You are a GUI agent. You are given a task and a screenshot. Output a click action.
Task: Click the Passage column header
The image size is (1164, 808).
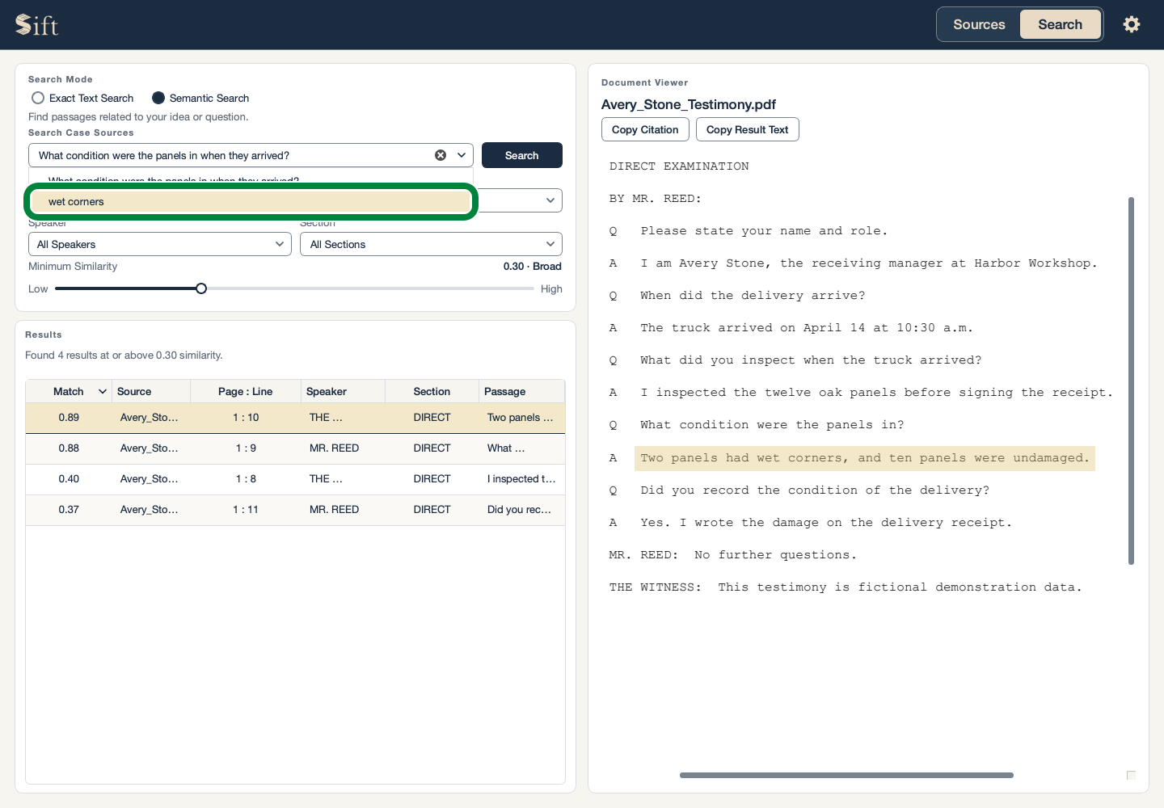521,392
